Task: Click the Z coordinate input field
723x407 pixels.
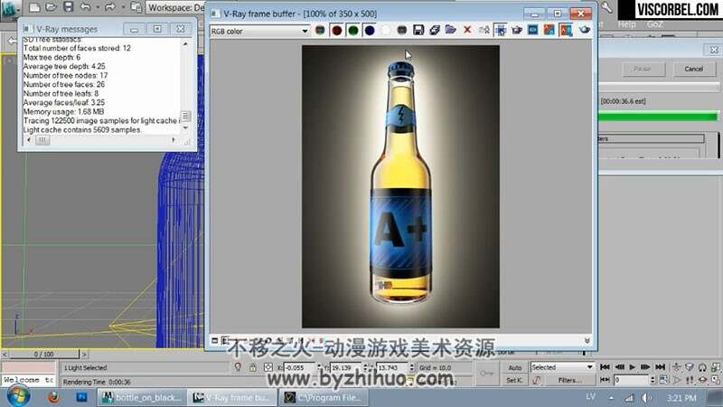Action: click(x=392, y=368)
